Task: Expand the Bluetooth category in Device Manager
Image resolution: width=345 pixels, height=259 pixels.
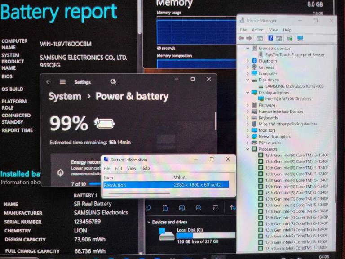Action: (x=248, y=61)
